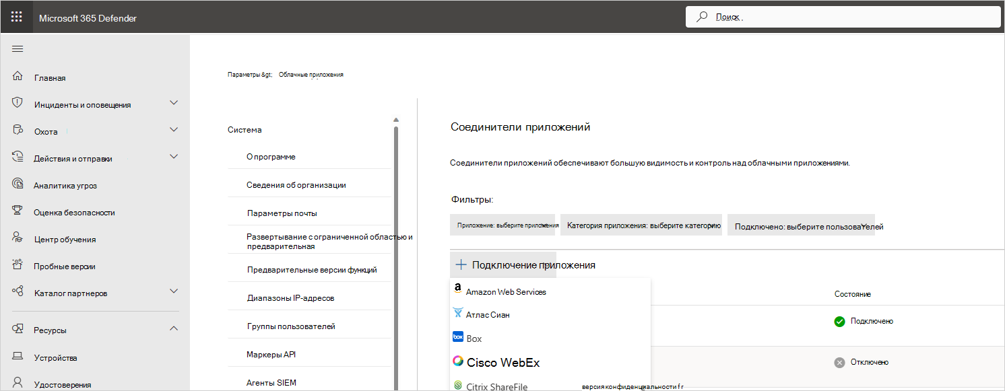
Task: Click the Удостоверения person icon
Action: 18,384
